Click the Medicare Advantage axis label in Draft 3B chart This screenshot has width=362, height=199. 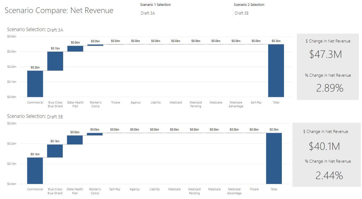pos(234,191)
